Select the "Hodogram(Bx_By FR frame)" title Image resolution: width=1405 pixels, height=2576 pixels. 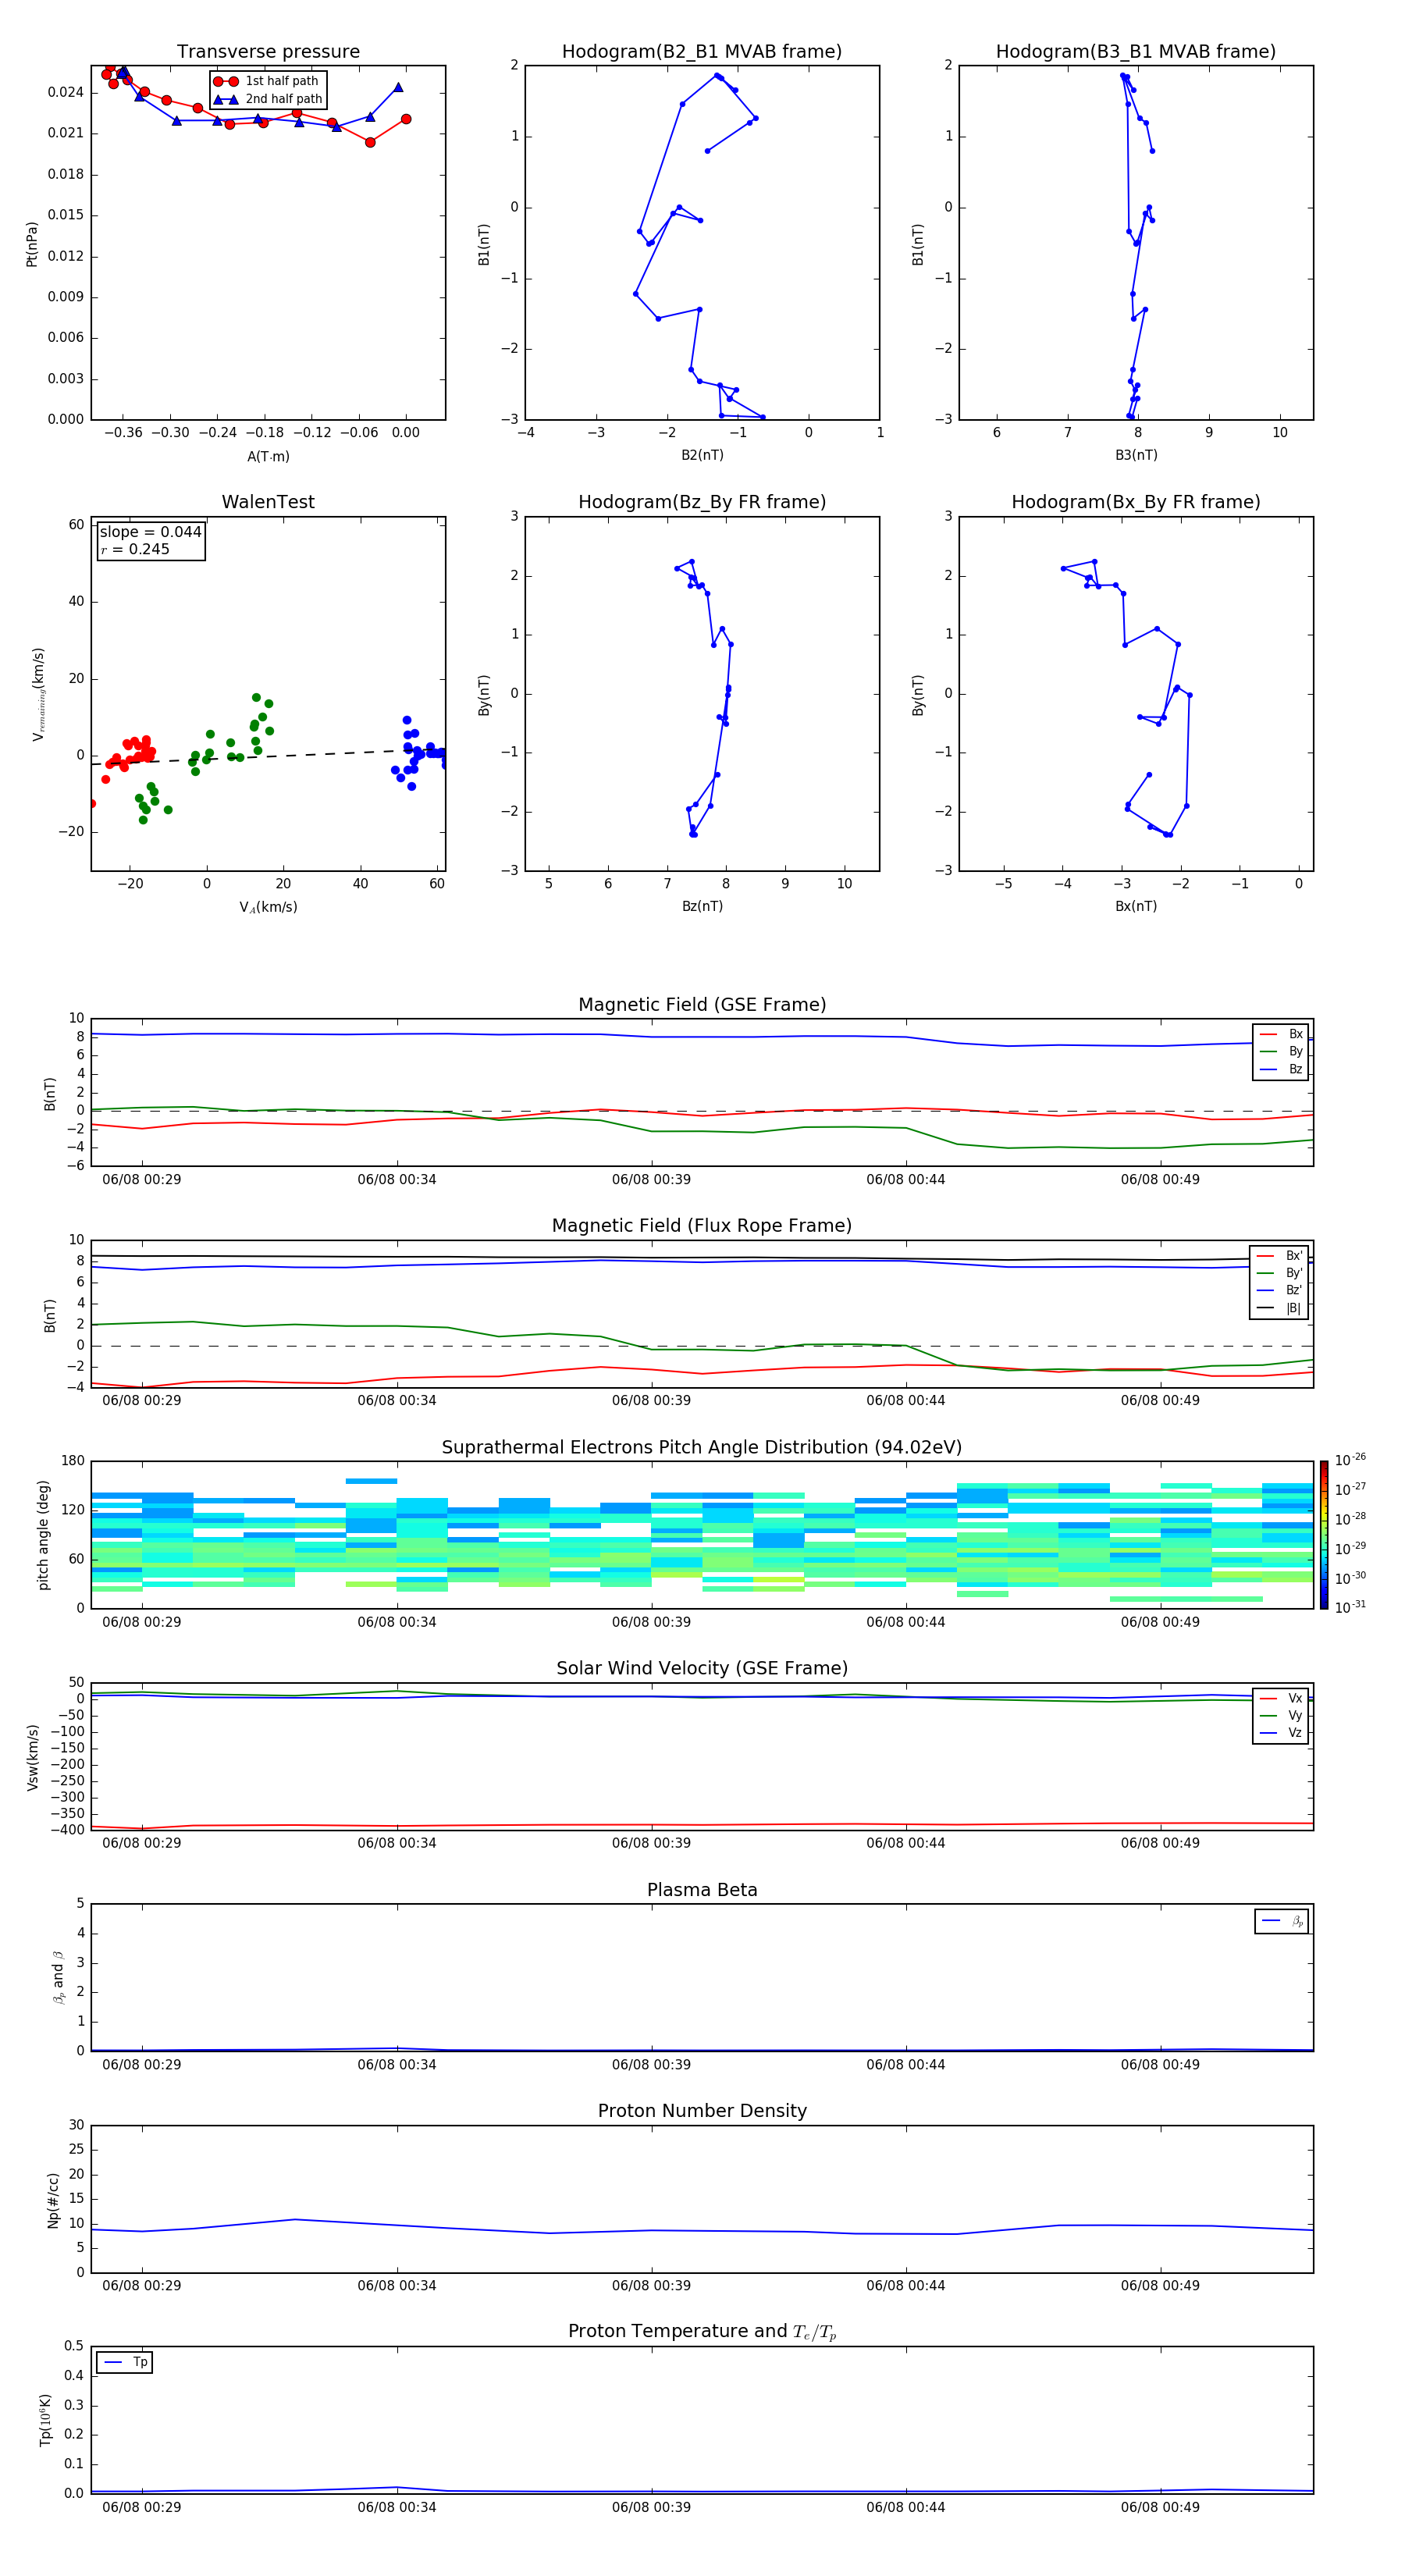(1136, 502)
